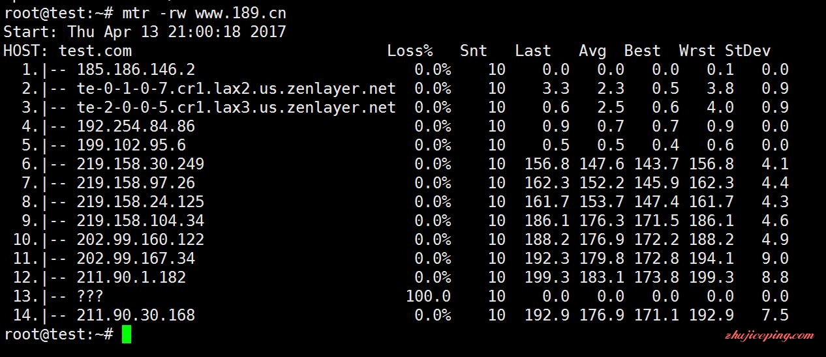Image resolution: width=826 pixels, height=357 pixels.
Task: Select the StDev column header
Action: pyautogui.click(x=747, y=50)
